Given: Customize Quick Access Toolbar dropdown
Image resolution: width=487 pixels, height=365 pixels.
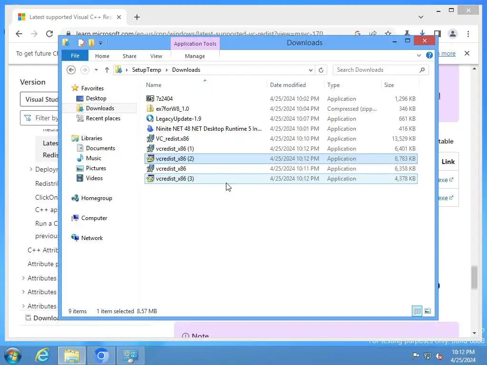Looking at the screenshot, I should (101, 43).
